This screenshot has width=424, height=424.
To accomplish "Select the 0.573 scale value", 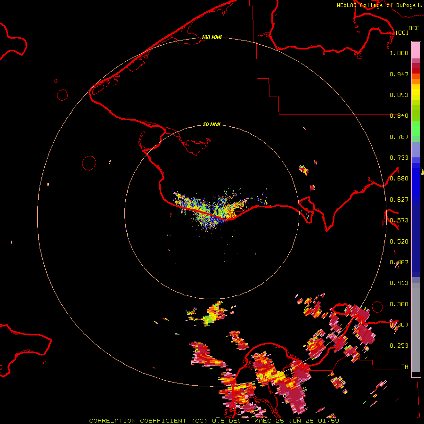I will point(399,220).
